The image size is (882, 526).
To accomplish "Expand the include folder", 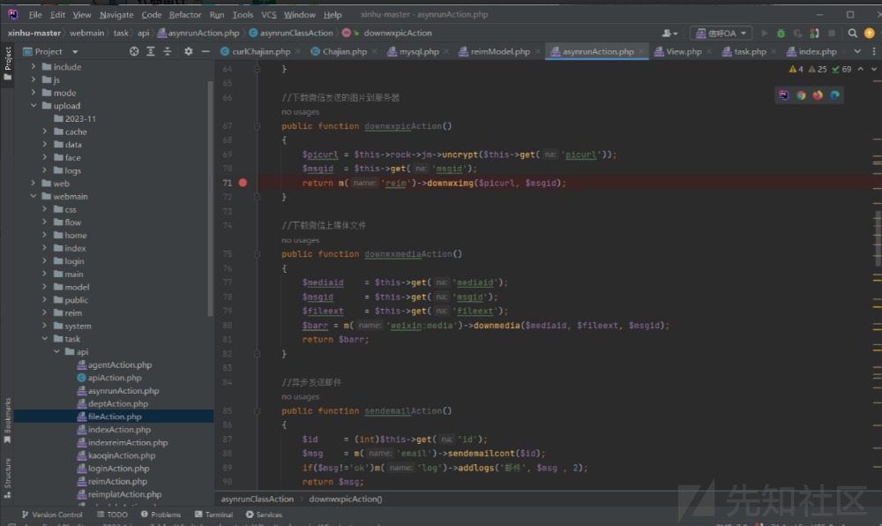I will pyautogui.click(x=34, y=67).
